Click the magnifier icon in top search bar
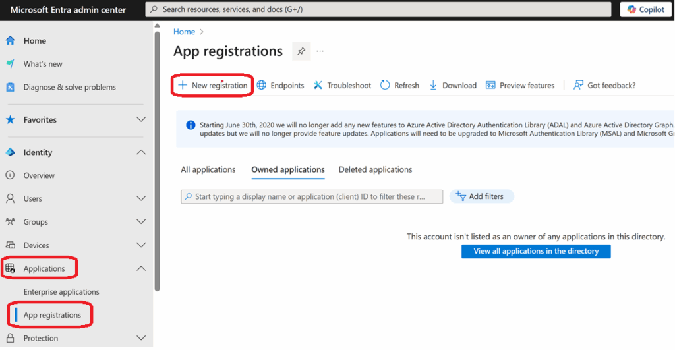Screen dimensions: 675x350 click(154, 9)
